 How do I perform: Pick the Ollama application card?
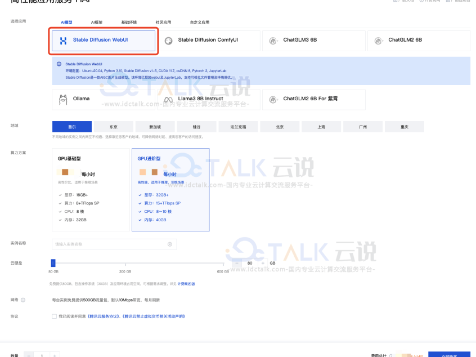pos(104,99)
